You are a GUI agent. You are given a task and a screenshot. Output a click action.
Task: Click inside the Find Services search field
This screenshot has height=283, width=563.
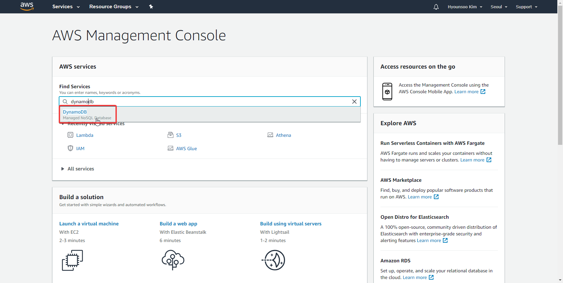[x=210, y=102]
